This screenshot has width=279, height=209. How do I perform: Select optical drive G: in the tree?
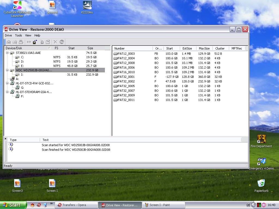22,88
